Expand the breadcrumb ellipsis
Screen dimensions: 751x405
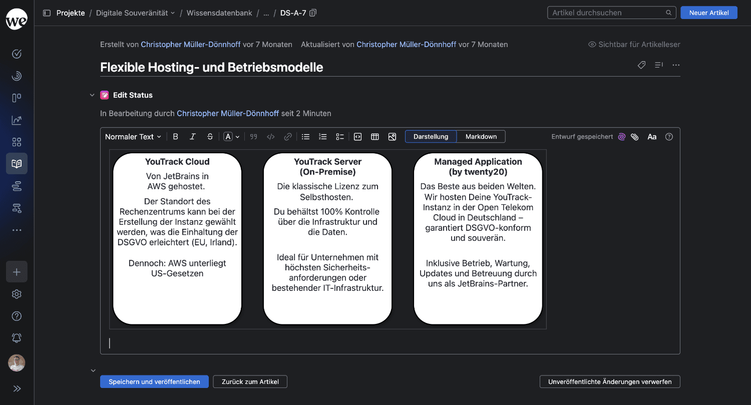pos(266,13)
